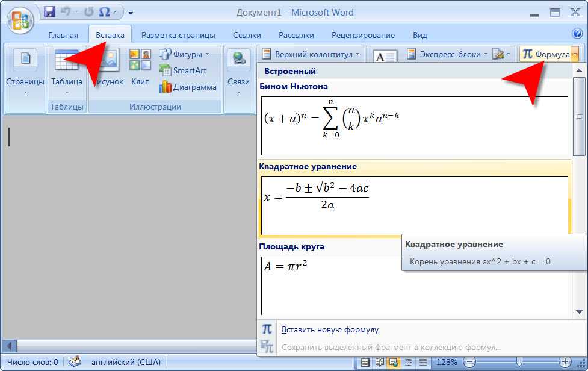Click the formula gallery scrollbar thumb

tap(580, 117)
